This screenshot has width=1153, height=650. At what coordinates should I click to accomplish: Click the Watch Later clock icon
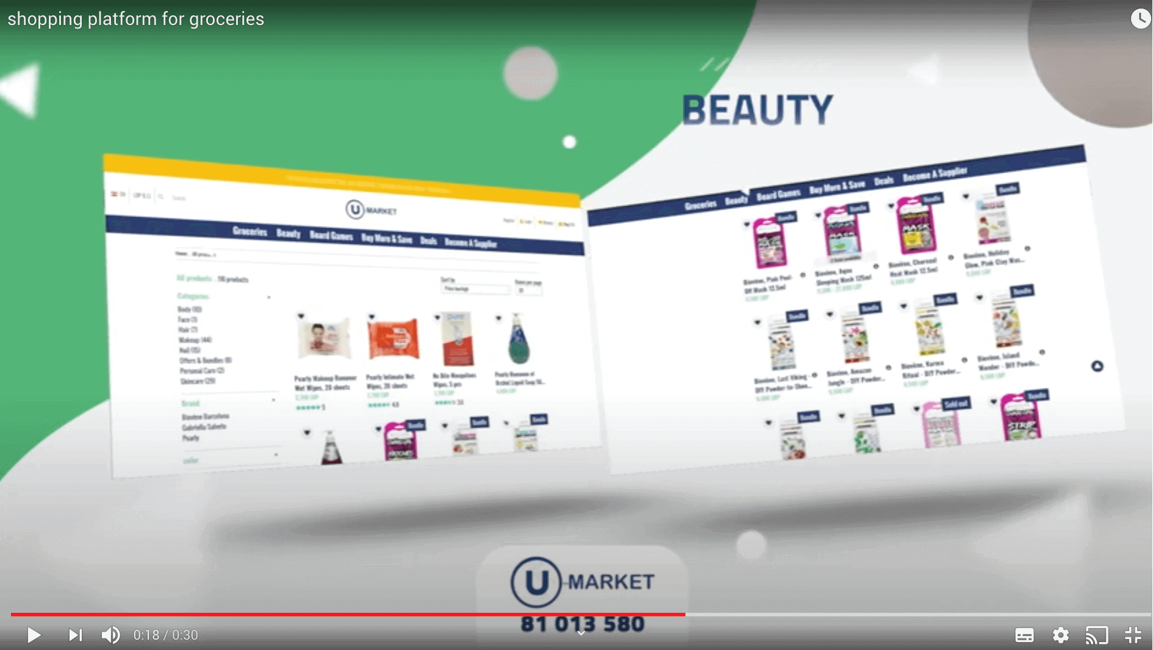[1140, 18]
